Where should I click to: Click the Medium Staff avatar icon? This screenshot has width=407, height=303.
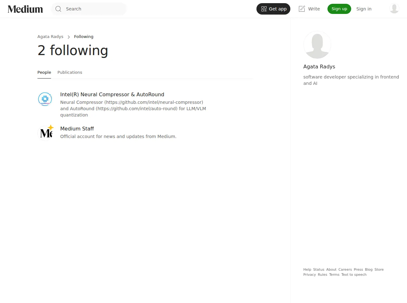coord(45,133)
